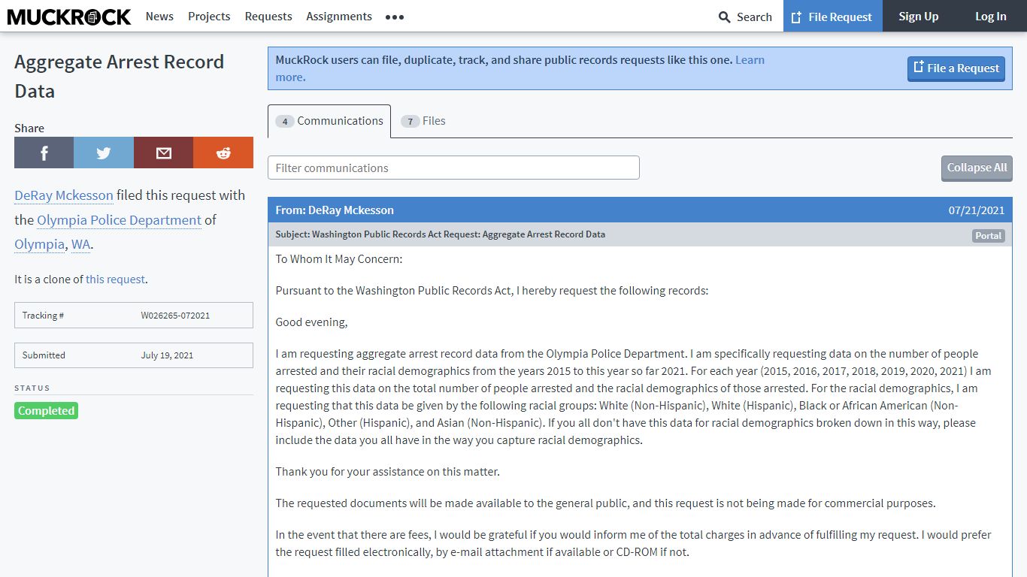The width and height of the screenshot is (1027, 577).
Task: Click the search magnifier icon
Action: [x=725, y=17]
